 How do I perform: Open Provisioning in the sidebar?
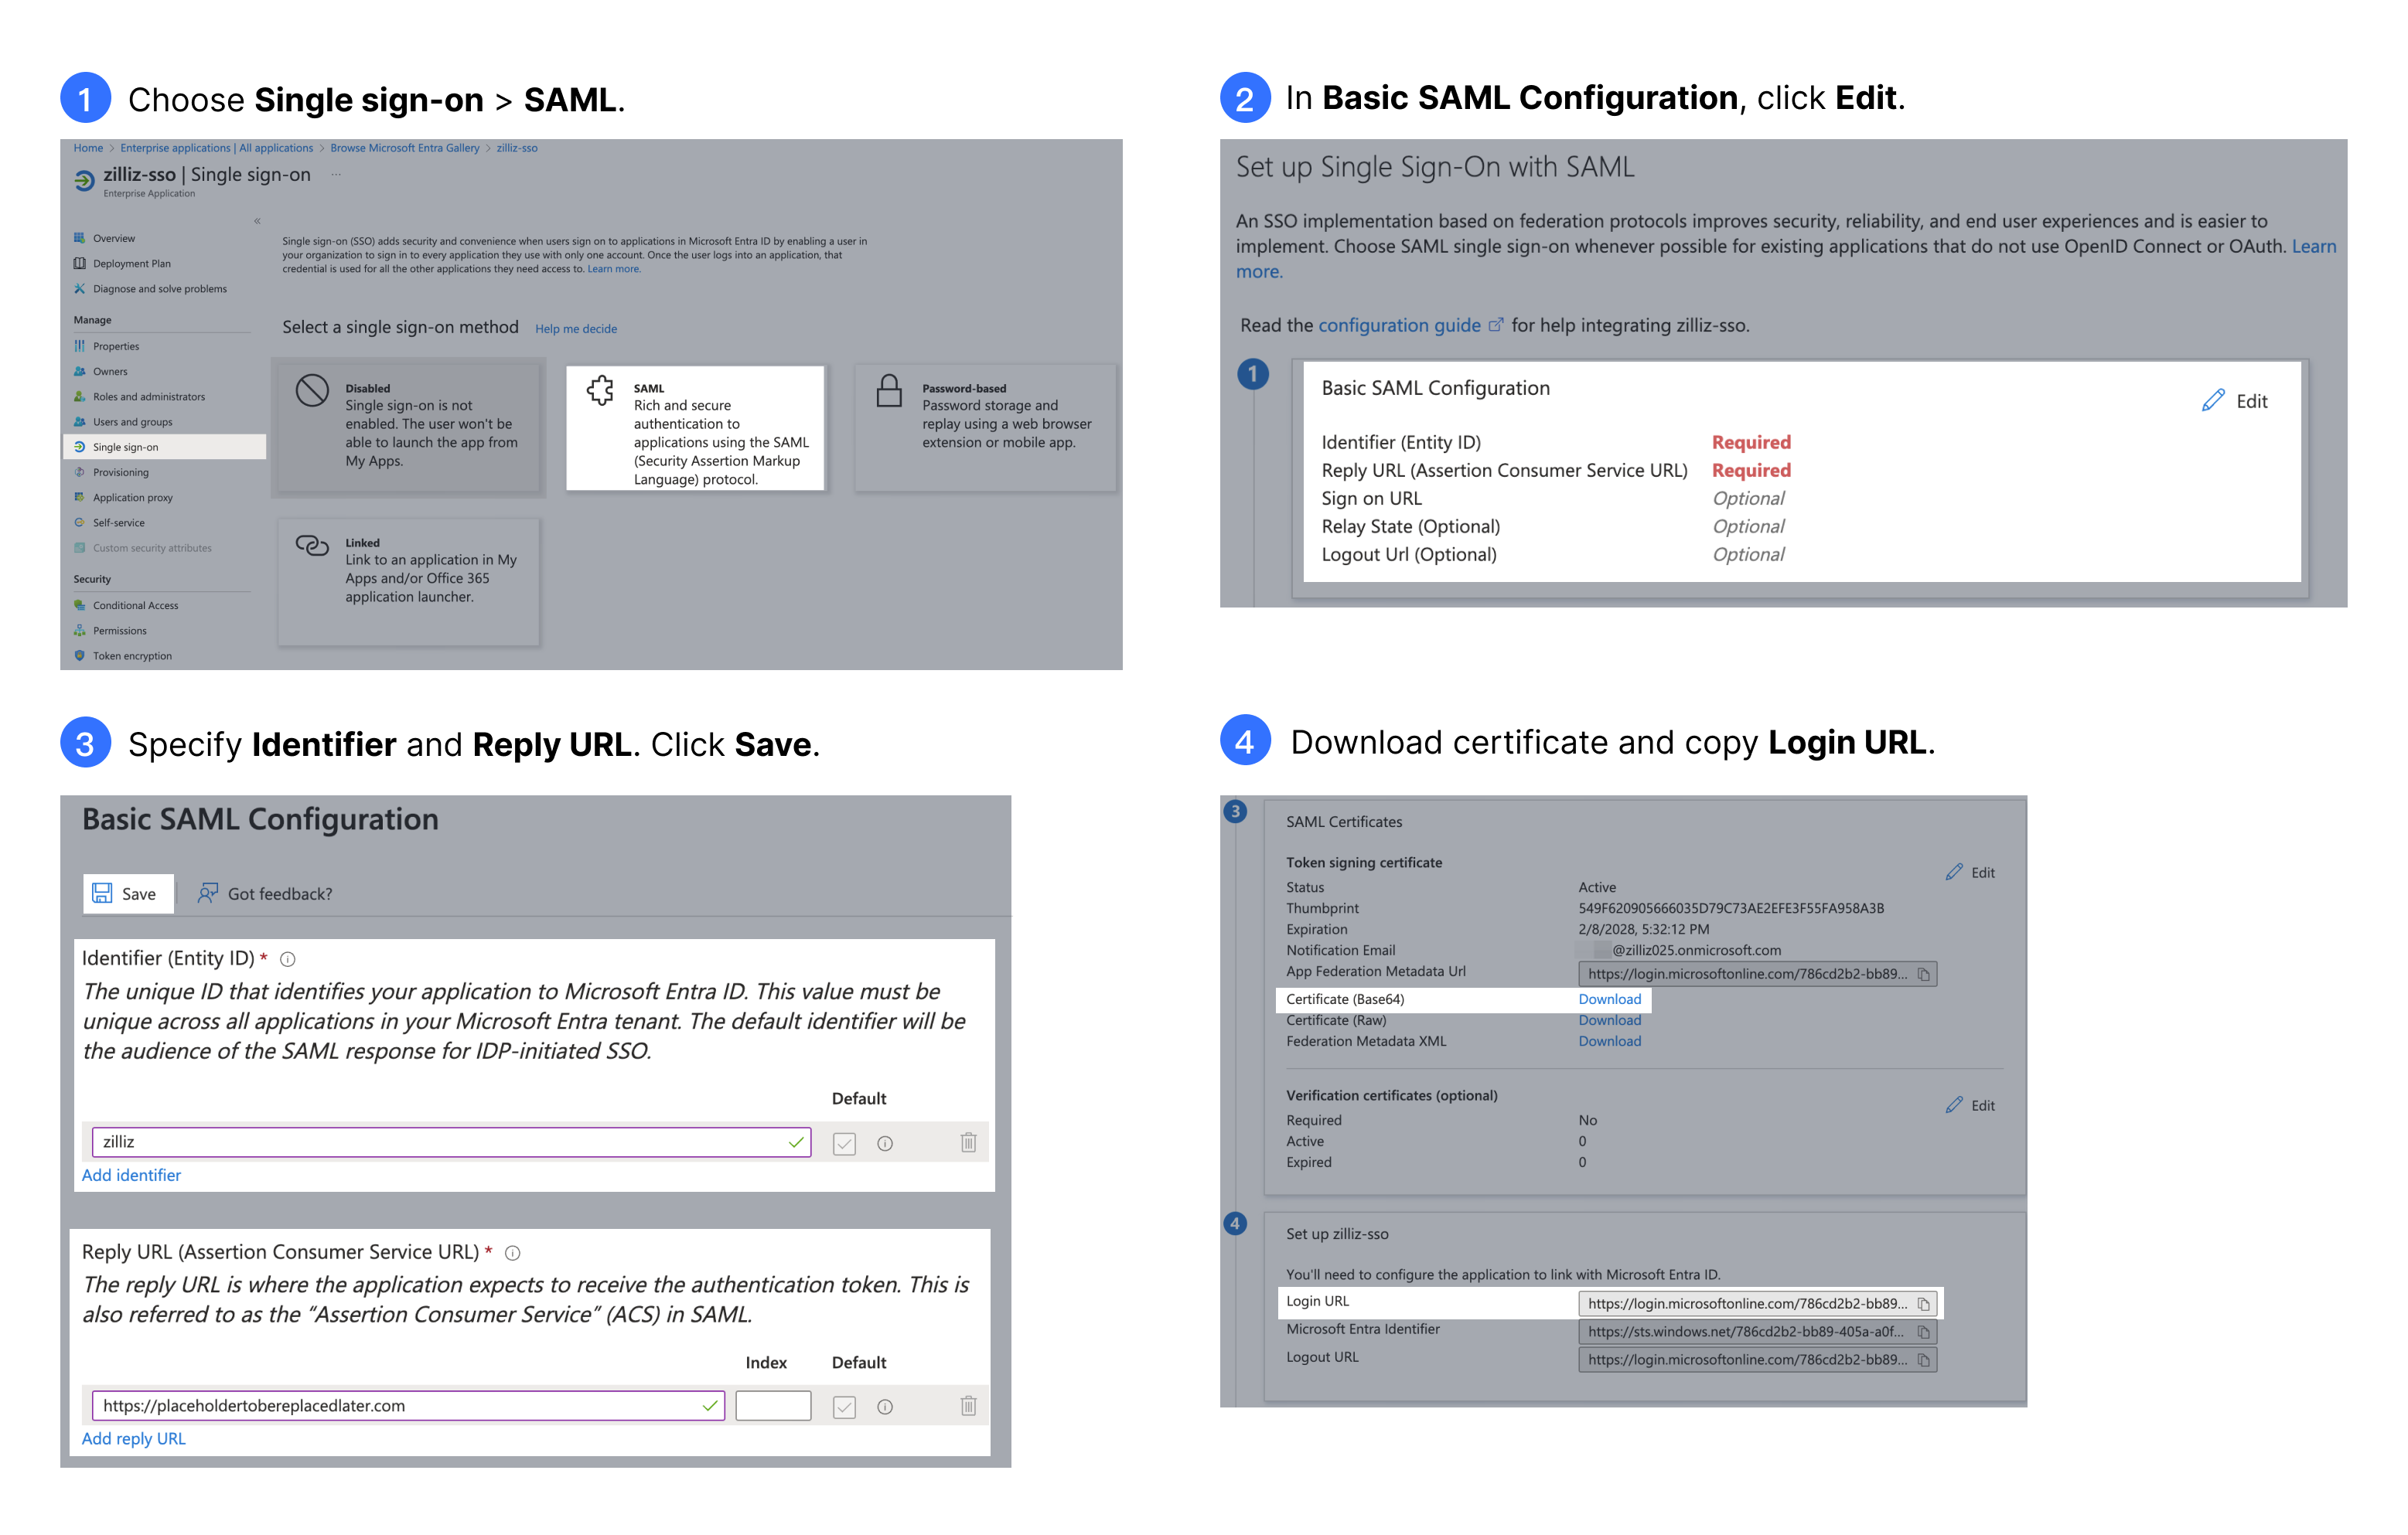[x=120, y=471]
